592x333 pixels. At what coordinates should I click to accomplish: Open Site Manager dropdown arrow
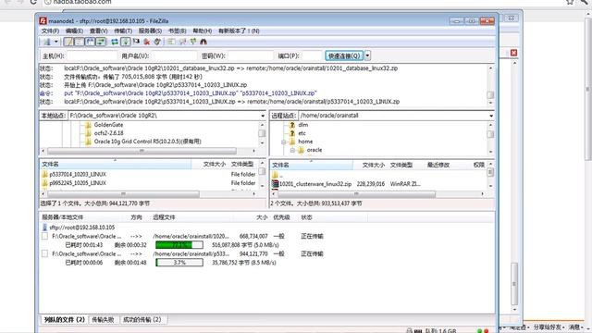55,42
